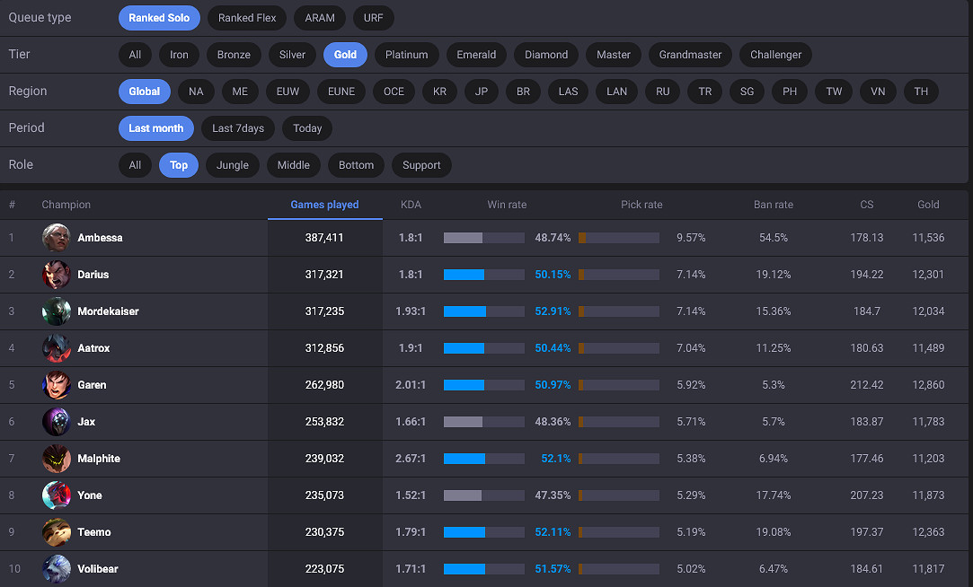Open the Yone champion name link
This screenshot has height=587, width=973.
pos(90,495)
